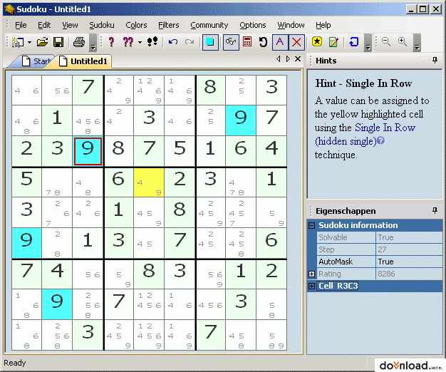
Task: Open the Help menu
Action: click(323, 25)
